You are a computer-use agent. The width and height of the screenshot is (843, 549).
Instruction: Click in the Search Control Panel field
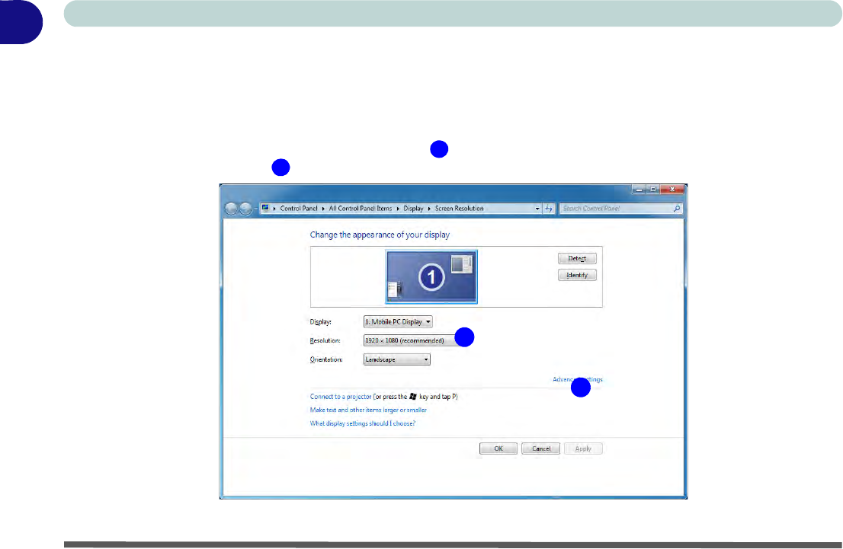tap(614, 209)
